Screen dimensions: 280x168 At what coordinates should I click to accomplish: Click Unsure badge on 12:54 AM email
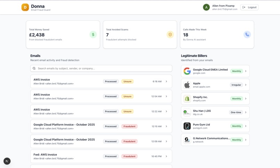(127, 96)
